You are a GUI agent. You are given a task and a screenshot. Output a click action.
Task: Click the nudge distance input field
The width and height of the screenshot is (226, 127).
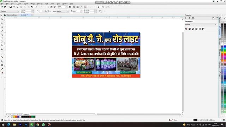point(76,11)
